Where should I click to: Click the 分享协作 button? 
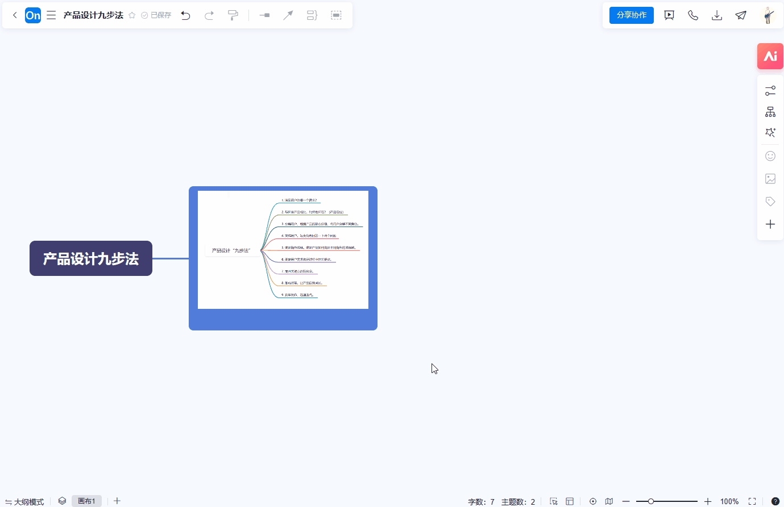click(632, 15)
